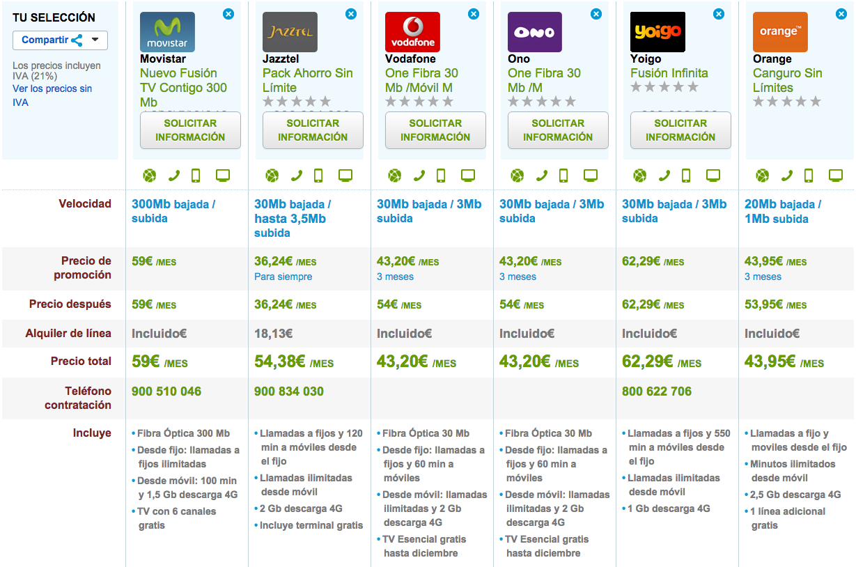Click Ono's mobile phone icon
This screenshot has width=856, height=567.
pos(563,176)
